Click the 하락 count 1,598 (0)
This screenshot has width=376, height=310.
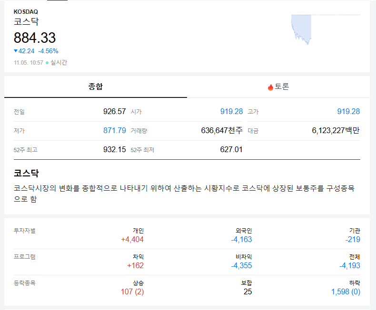(346, 292)
